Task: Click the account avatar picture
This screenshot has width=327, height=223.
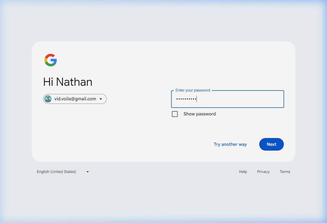Action: click(x=48, y=99)
